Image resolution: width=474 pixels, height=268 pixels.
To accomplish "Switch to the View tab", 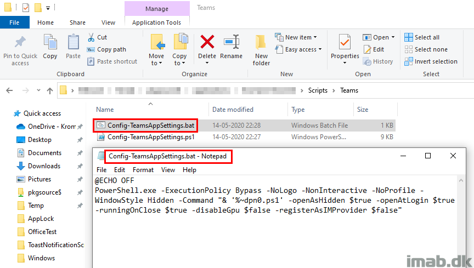I will pos(108,22).
